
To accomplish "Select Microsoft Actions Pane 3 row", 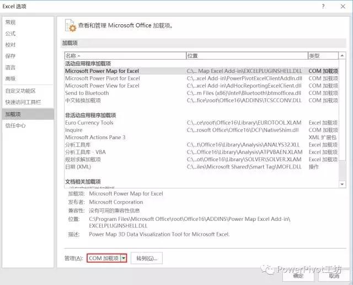I will 201,138.
